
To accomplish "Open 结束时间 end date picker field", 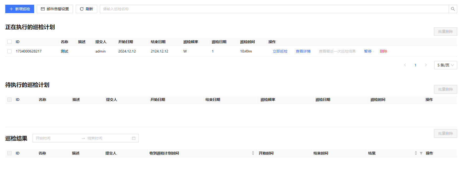I will 108,138.
